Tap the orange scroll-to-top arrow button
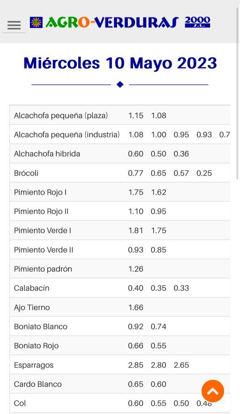Viewport: 240px width, 414px height. 213,391
